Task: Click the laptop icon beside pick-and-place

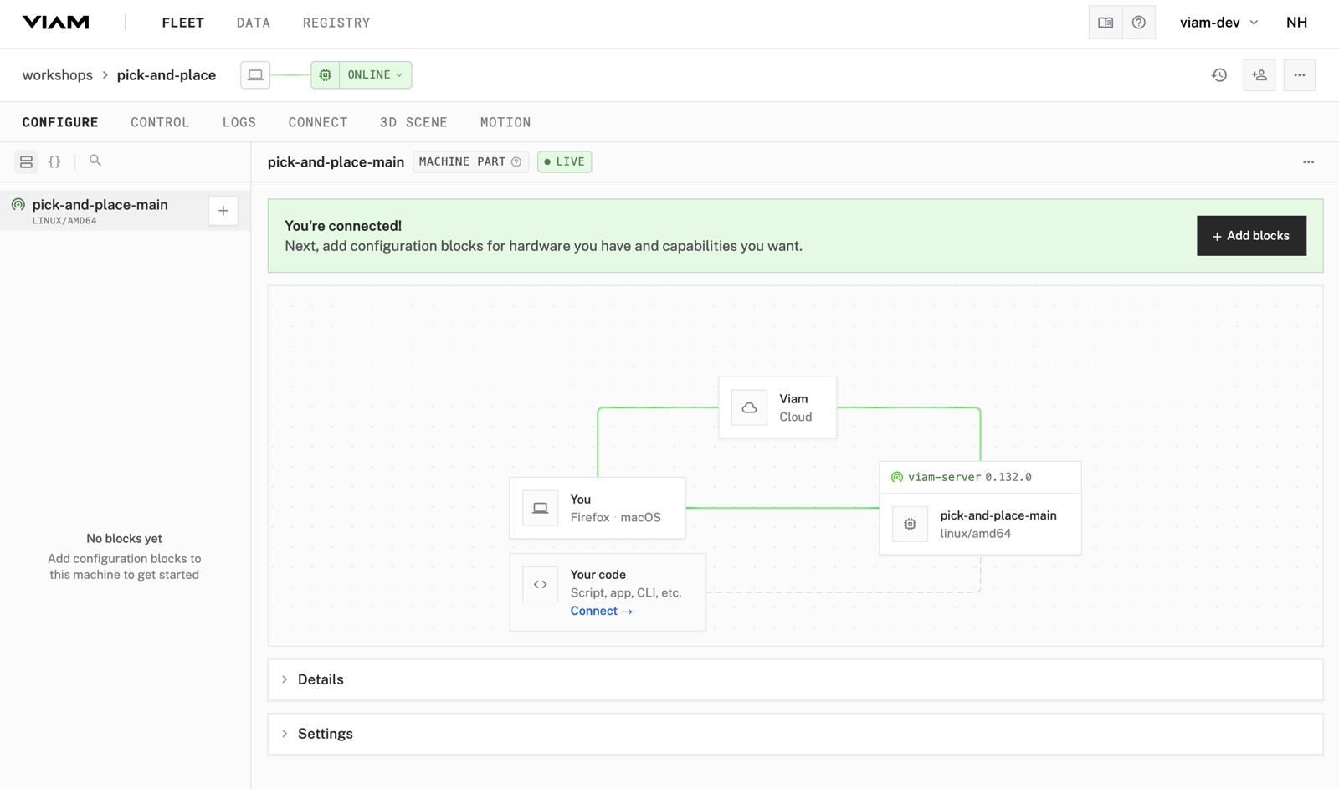Action: coord(255,75)
